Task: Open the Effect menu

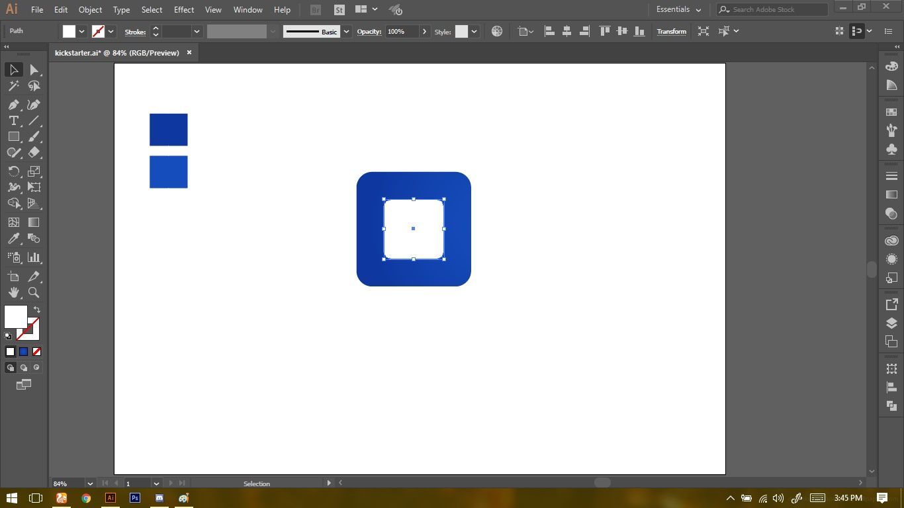Action: point(184,10)
